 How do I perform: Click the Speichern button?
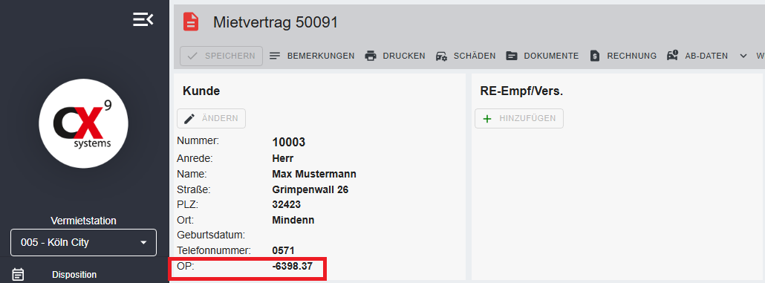click(x=221, y=56)
